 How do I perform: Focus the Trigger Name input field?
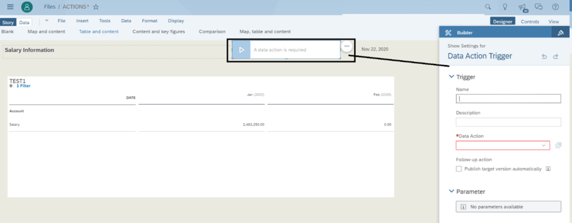pyautogui.click(x=508, y=98)
